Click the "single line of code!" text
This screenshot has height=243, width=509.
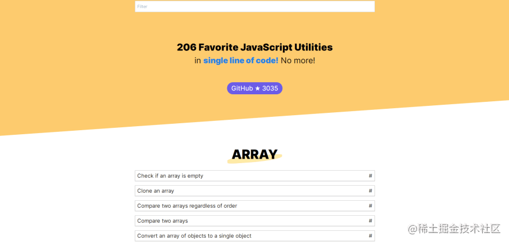click(241, 61)
